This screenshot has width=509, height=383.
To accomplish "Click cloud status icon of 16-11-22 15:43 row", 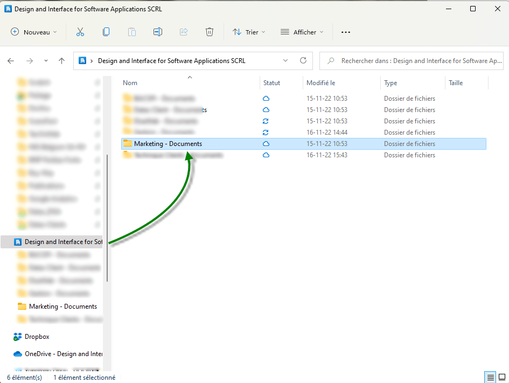I will click(x=266, y=155).
